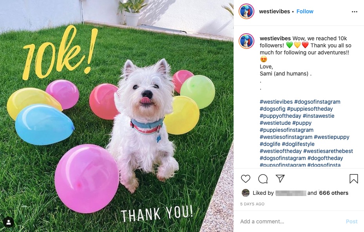Image resolution: width=364 pixels, height=232 pixels.
Task: Follow the westievibes account
Action: coord(305,11)
